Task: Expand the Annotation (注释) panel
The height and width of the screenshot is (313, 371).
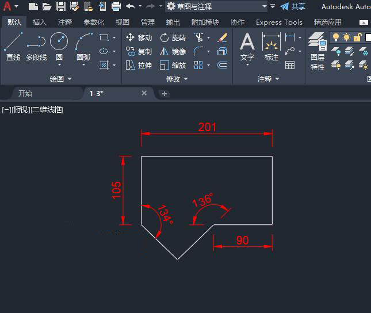Action: (x=269, y=79)
